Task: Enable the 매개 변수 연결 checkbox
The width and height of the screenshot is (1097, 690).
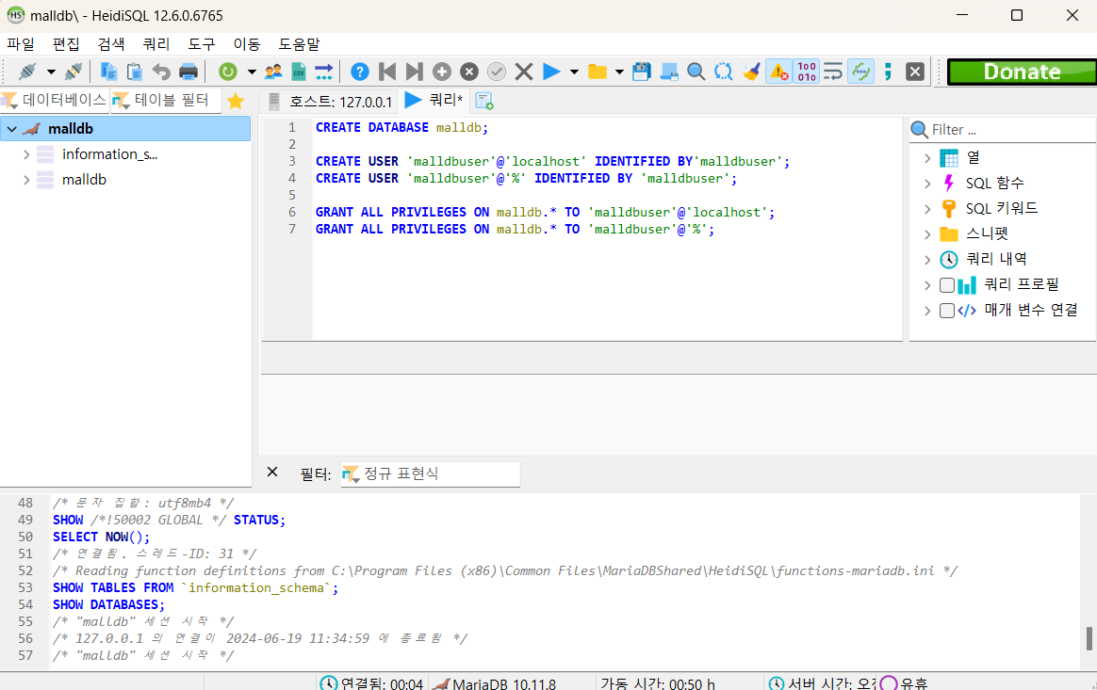Action: tap(946, 311)
